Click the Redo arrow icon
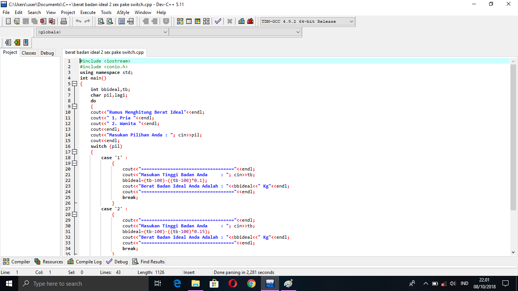Screen dimensions: 518x291 pos(87,21)
